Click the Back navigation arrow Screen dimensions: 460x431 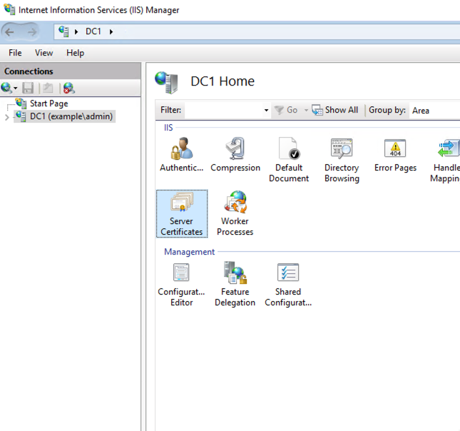pyautogui.click(x=10, y=32)
